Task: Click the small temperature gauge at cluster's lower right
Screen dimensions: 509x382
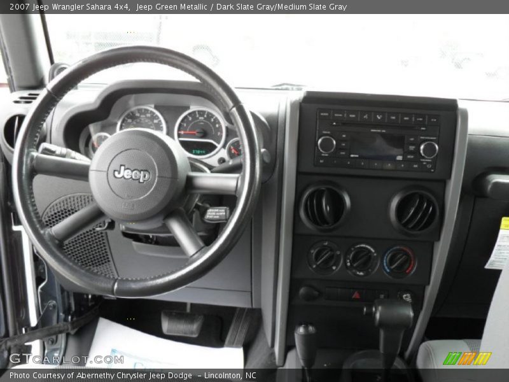Action: [234, 148]
